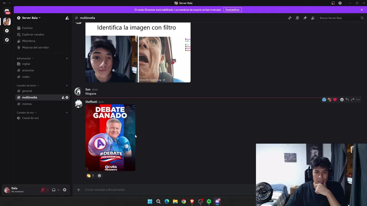The height and width of the screenshot is (206, 367).
Task: Open Debate Ganado image from Steffoo0
Action: (x=110, y=138)
